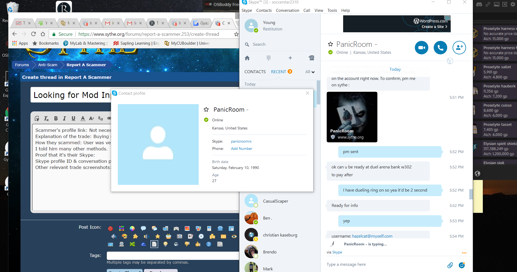Start a video call with PanicRoom

click(421, 48)
